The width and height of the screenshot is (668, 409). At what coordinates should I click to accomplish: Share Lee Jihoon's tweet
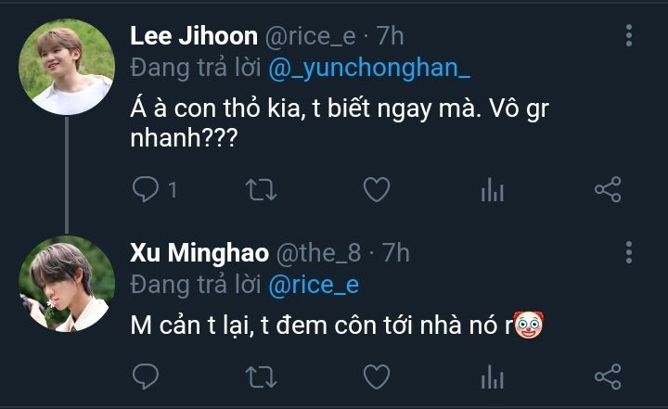point(607,190)
